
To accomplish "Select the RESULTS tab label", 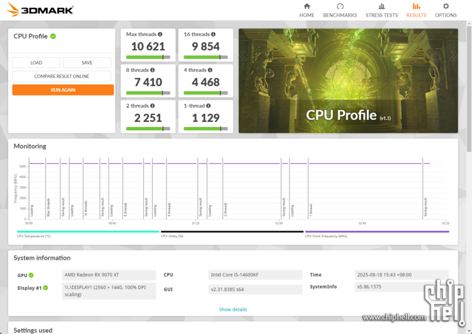I will point(416,15).
